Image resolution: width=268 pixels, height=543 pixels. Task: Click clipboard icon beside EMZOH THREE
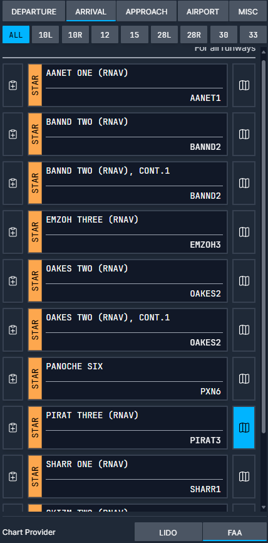13,232
